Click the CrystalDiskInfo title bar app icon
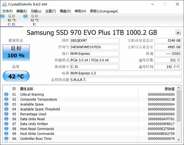Screen dimensions: 184x145 (x=5, y=4)
